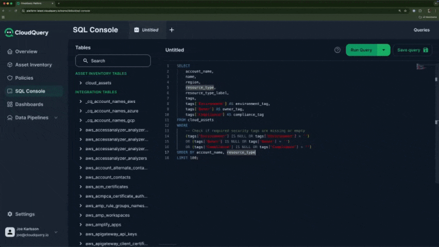This screenshot has height=247, width=439.
Task: Select SQL Console in the sidebar
Action: coord(30,91)
